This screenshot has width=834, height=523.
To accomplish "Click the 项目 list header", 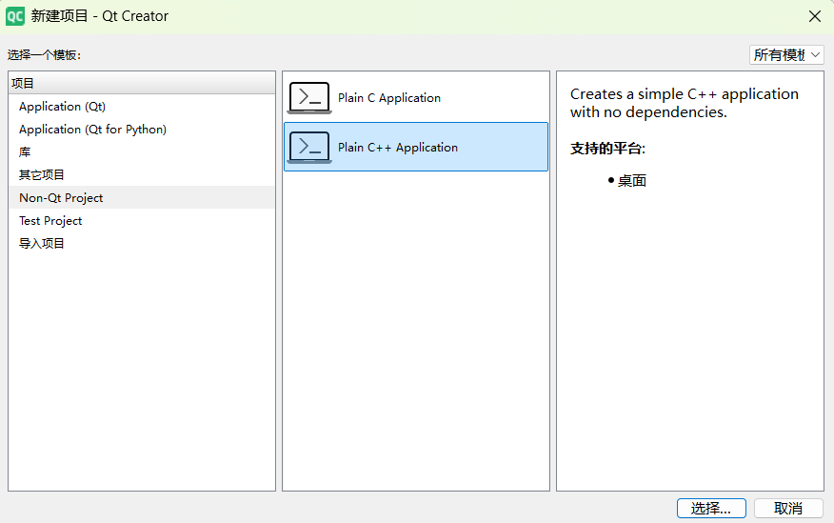I will 142,83.
